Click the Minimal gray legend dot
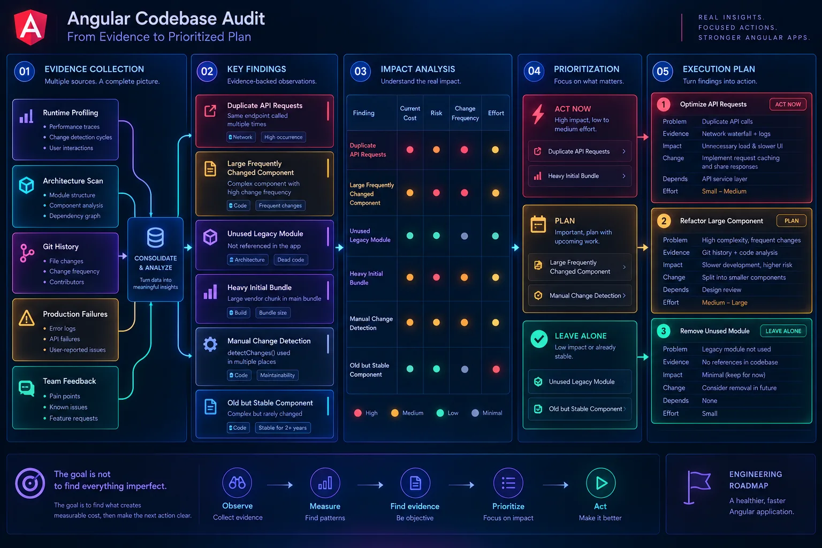 click(x=475, y=413)
